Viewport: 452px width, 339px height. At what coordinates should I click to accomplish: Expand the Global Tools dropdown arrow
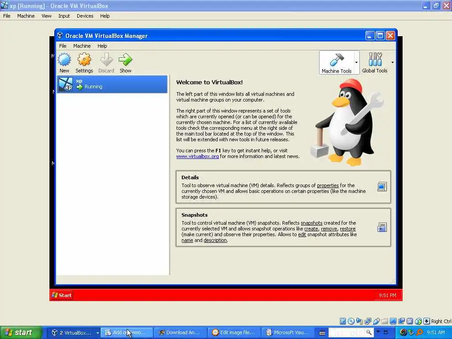click(x=392, y=63)
